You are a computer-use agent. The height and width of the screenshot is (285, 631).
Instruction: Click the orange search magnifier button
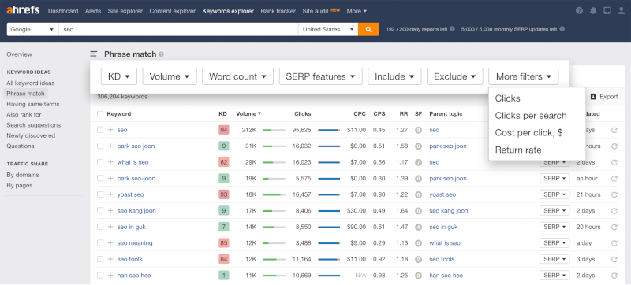[x=368, y=29]
